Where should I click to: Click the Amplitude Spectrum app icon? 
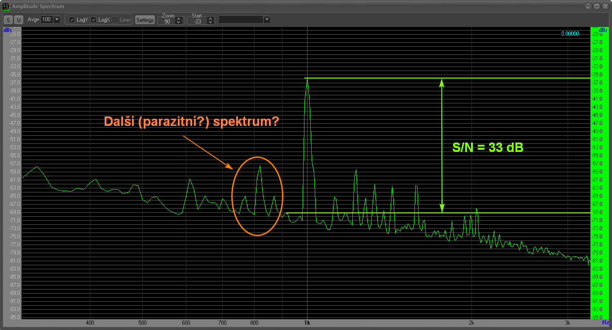click(x=6, y=6)
